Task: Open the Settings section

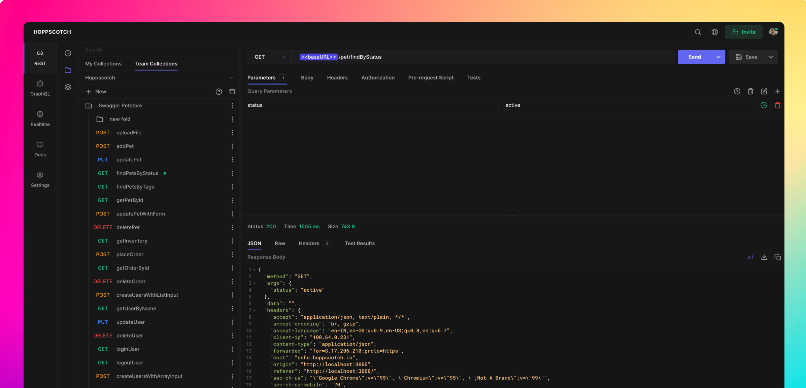Action: pos(40,180)
